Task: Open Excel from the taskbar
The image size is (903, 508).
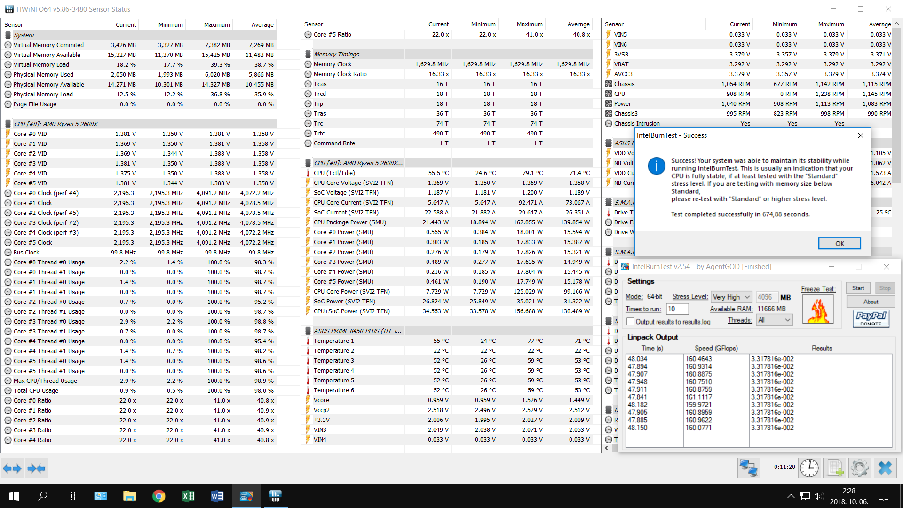Action: click(x=188, y=496)
